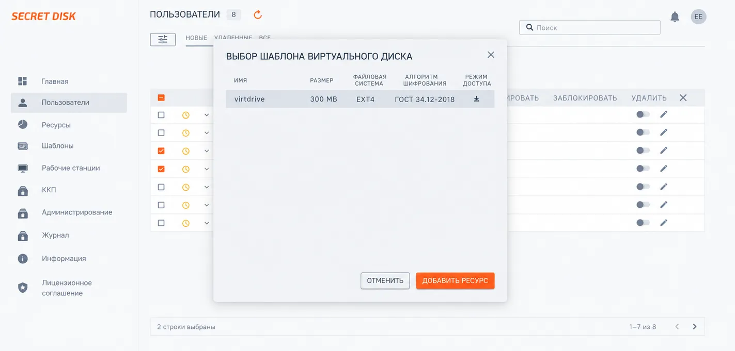This screenshot has width=735, height=351.
Task: Click the Администрирование sidebar icon
Action: 23,213
